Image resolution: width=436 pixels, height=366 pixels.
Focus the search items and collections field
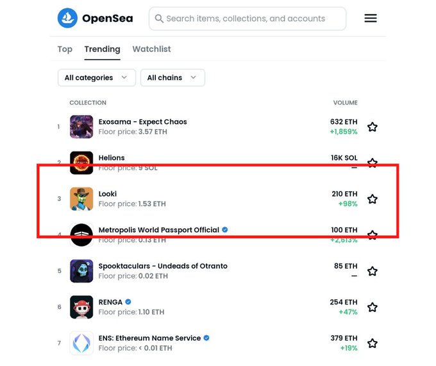[247, 19]
